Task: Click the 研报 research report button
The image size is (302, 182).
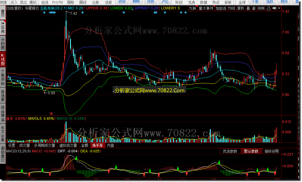Action: [122, 2]
